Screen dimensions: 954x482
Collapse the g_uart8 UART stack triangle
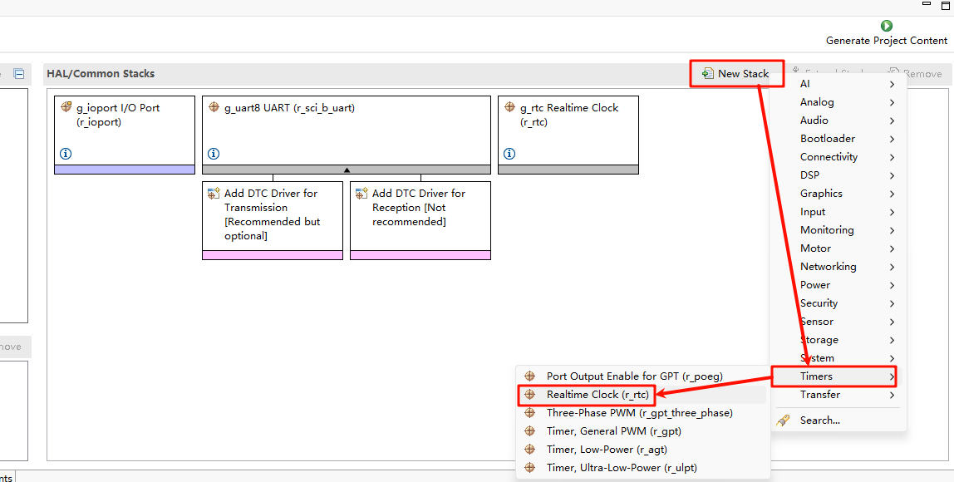click(347, 170)
